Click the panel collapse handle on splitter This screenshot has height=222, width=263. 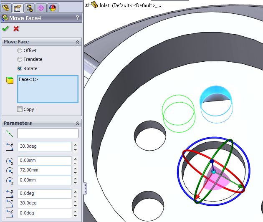pos(85,187)
